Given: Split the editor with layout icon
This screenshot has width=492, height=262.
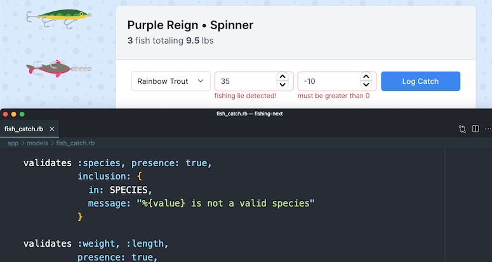Looking at the screenshot, I should (475, 129).
